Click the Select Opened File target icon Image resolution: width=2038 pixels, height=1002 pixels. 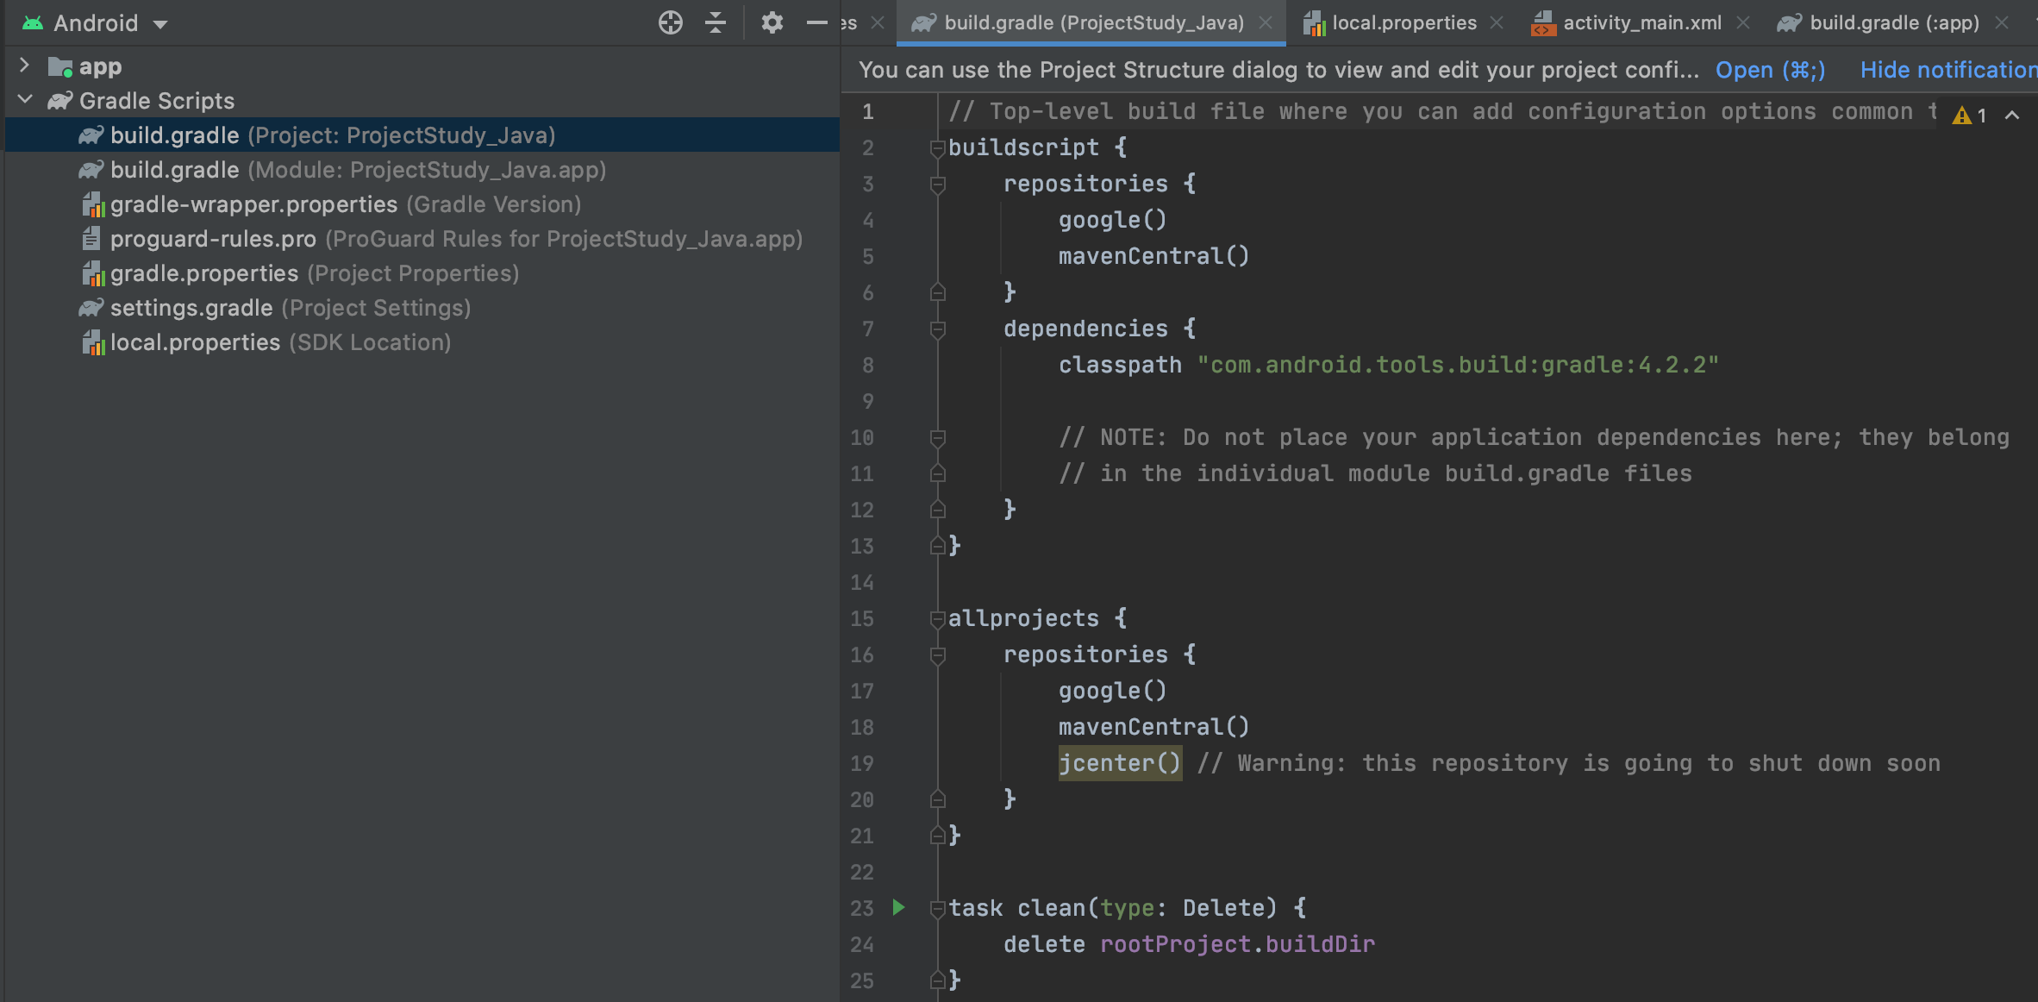tap(670, 22)
